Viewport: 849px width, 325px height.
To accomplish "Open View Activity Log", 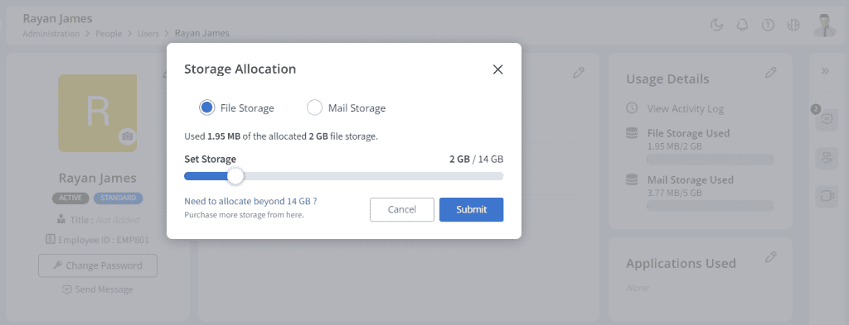I will coord(685,108).
